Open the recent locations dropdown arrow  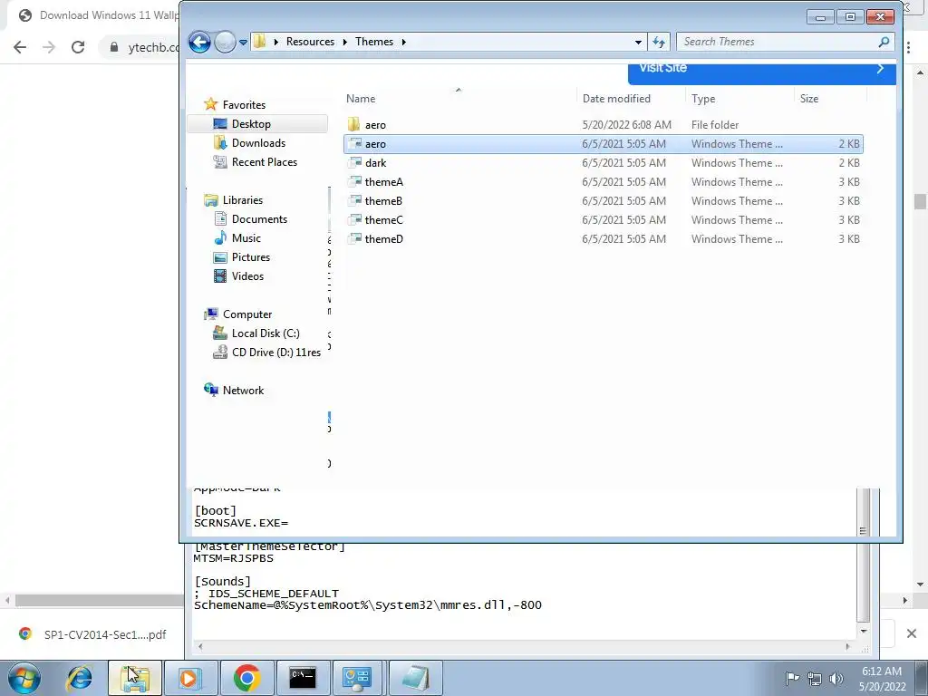(x=243, y=43)
